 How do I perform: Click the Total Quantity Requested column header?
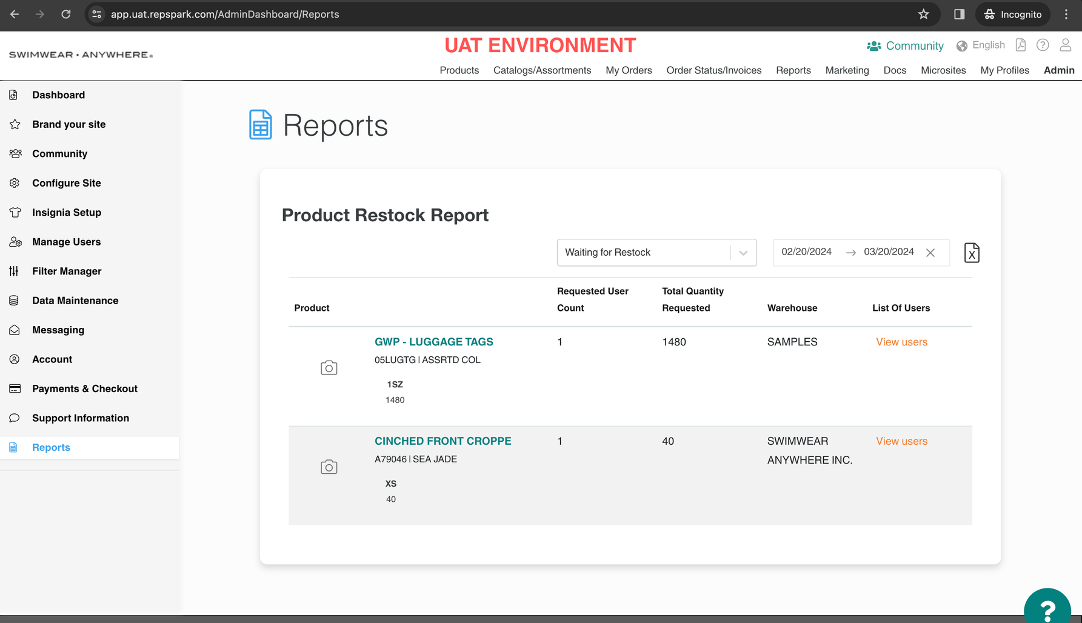[692, 299]
